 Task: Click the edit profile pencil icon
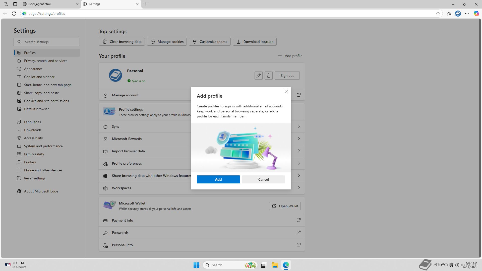258,76
